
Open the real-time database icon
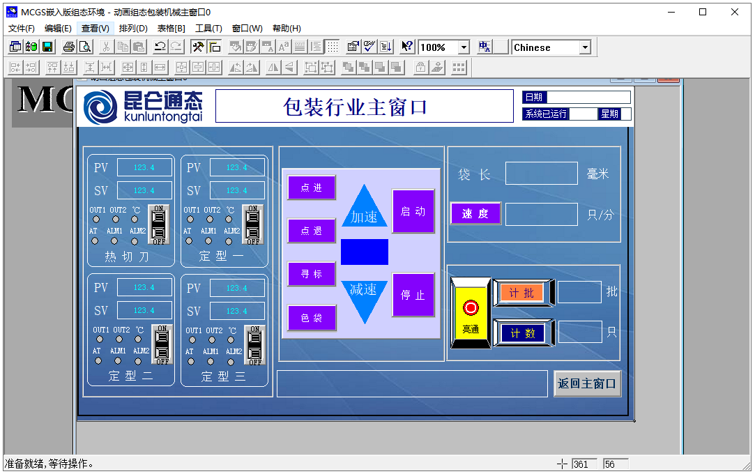31,47
